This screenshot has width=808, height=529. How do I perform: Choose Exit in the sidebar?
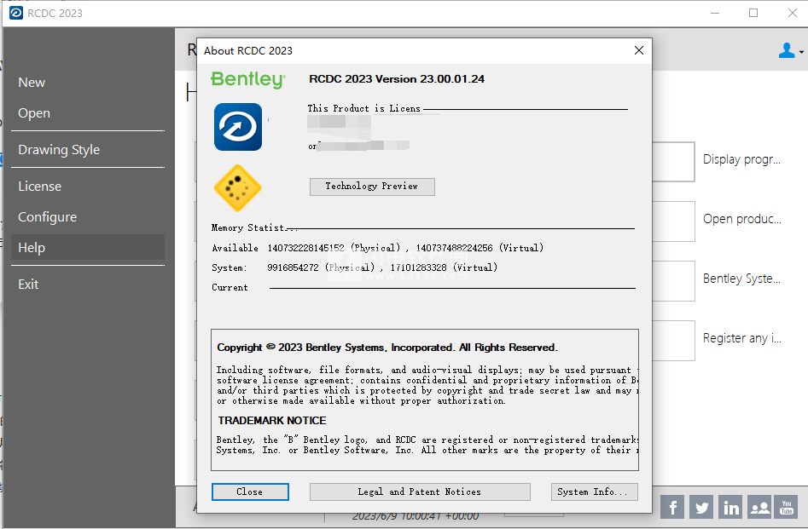[88, 284]
